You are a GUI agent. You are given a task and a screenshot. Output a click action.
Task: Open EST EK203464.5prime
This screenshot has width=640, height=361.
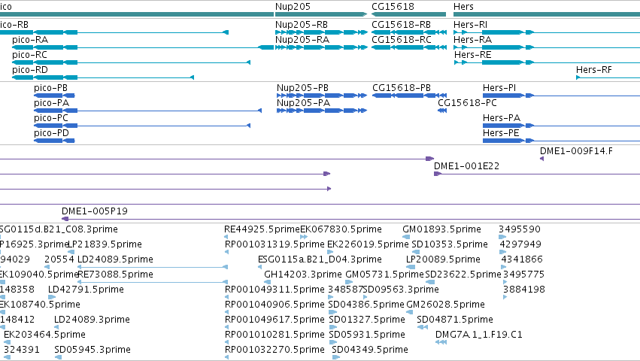point(45,335)
